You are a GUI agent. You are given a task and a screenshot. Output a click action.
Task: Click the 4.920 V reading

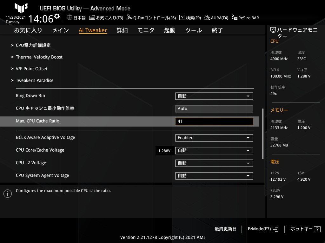click(x=304, y=179)
